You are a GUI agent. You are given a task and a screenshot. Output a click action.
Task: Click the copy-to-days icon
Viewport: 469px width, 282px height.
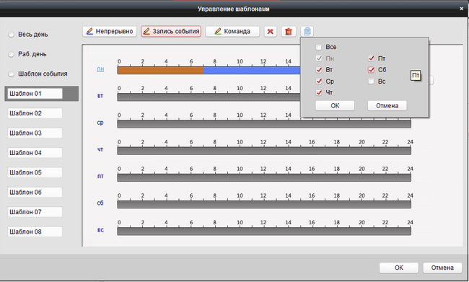click(x=307, y=32)
